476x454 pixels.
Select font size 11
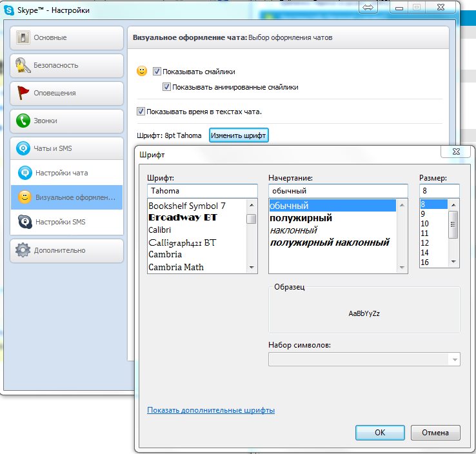434,233
